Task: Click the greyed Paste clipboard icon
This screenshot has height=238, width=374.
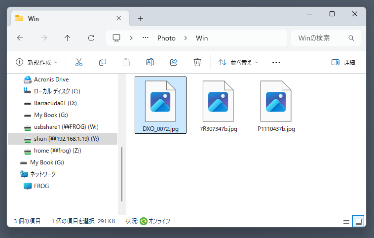Action: [x=126, y=62]
